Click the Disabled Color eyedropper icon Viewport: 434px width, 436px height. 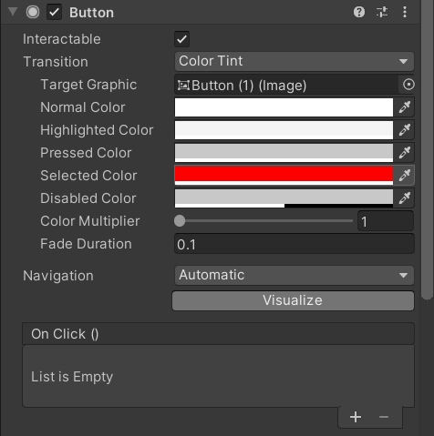click(x=405, y=198)
